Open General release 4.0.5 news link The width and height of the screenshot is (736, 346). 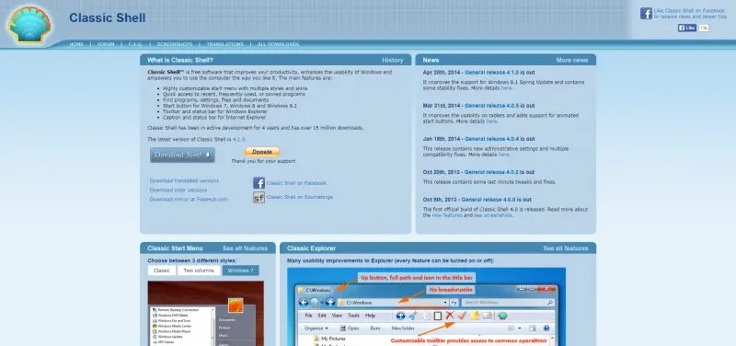(x=492, y=106)
